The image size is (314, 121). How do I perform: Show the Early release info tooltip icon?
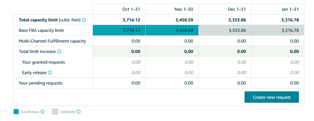coord(50,73)
